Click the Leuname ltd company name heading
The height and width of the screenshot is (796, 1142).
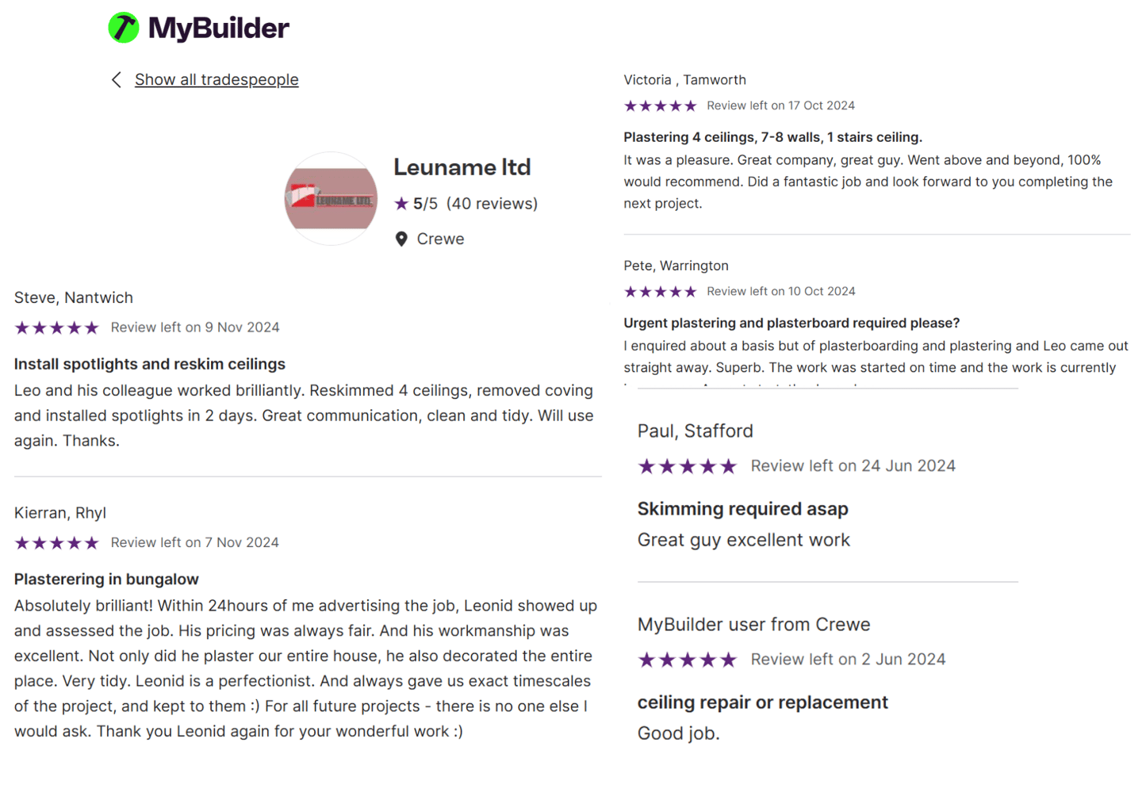[462, 167]
